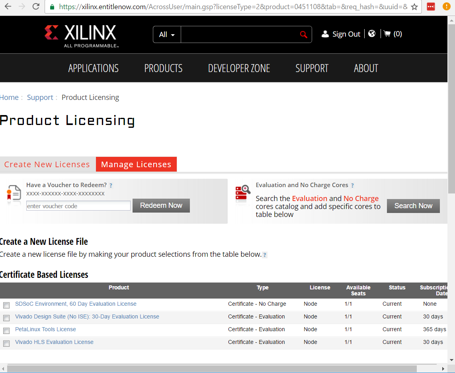Check the SDSoC Environment license checkbox
Viewport: 455px width, 373px height.
pyautogui.click(x=6, y=305)
